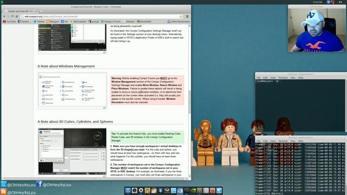The width and height of the screenshot is (347, 195).
Task: Open the gear settings icon in dock
Action: point(200,190)
